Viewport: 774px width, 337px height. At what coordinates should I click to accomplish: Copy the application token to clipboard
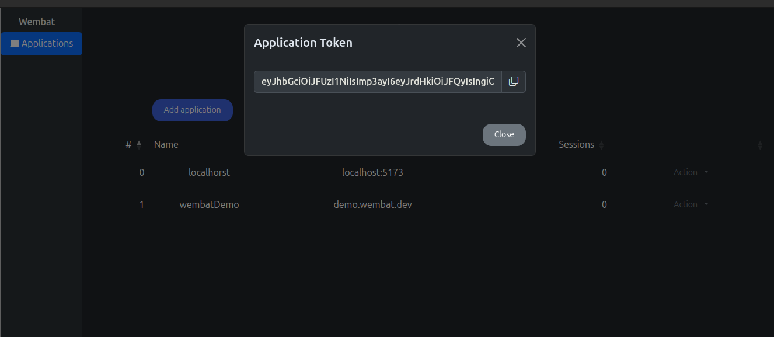(514, 82)
